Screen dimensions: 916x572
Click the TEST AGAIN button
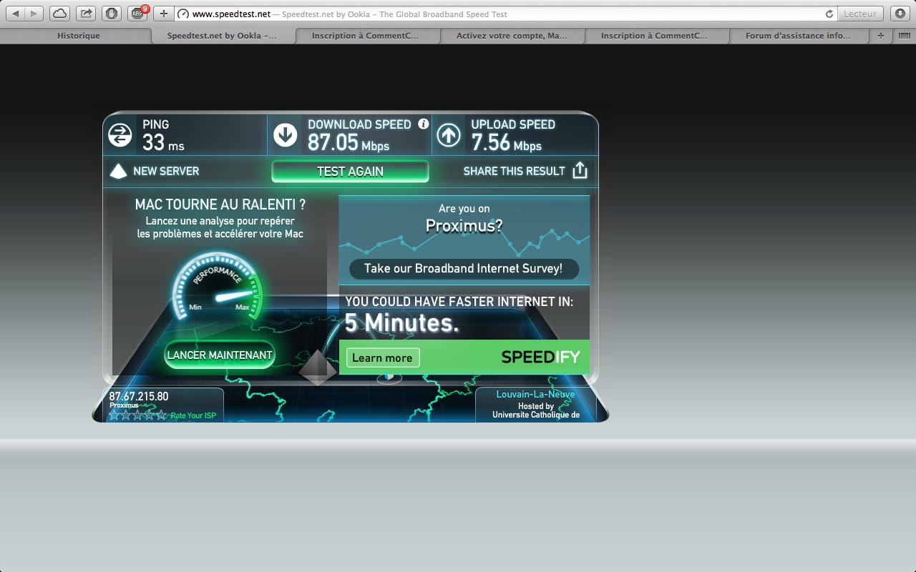tap(350, 172)
